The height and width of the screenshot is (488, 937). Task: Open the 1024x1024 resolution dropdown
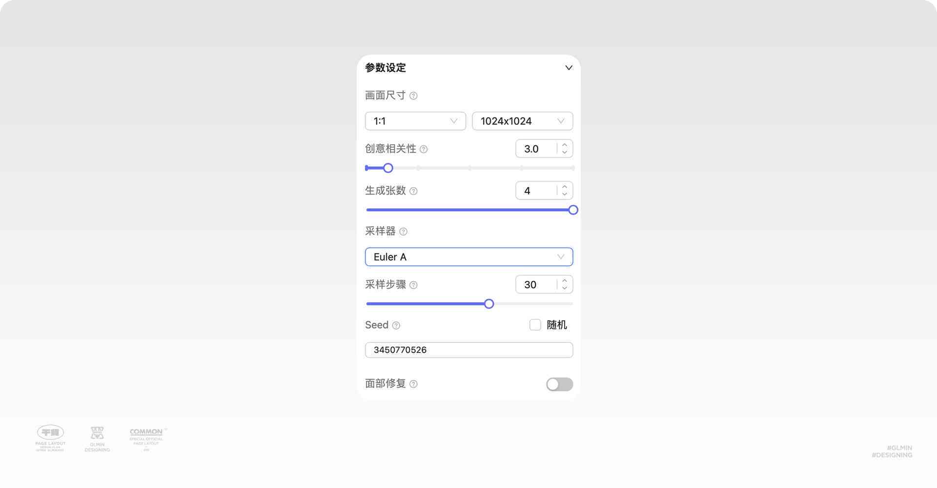pos(522,121)
